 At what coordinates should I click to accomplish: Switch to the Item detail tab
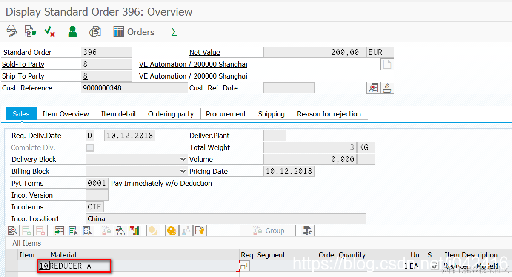click(x=118, y=114)
